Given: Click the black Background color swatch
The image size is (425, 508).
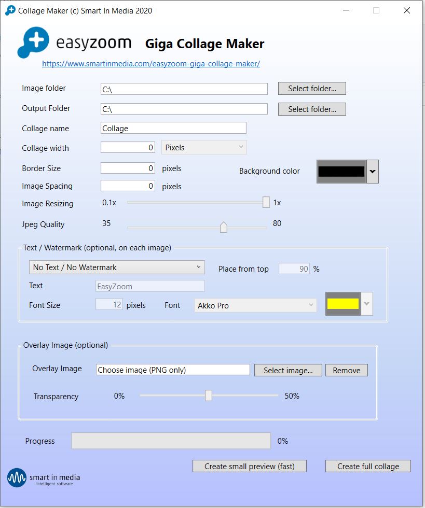Looking at the screenshot, I should coord(341,172).
